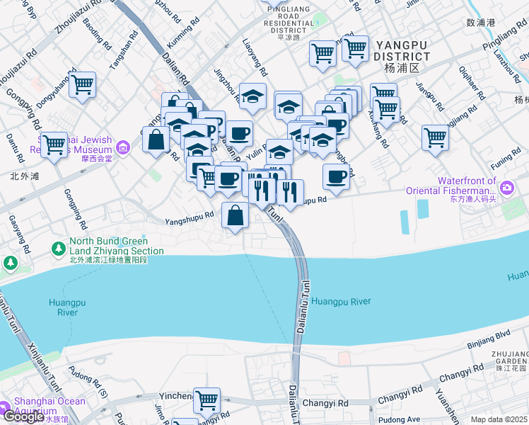Select the shopping cart marker over Jewish Museum label
The width and height of the screenshot is (529, 425).
pos(54,146)
